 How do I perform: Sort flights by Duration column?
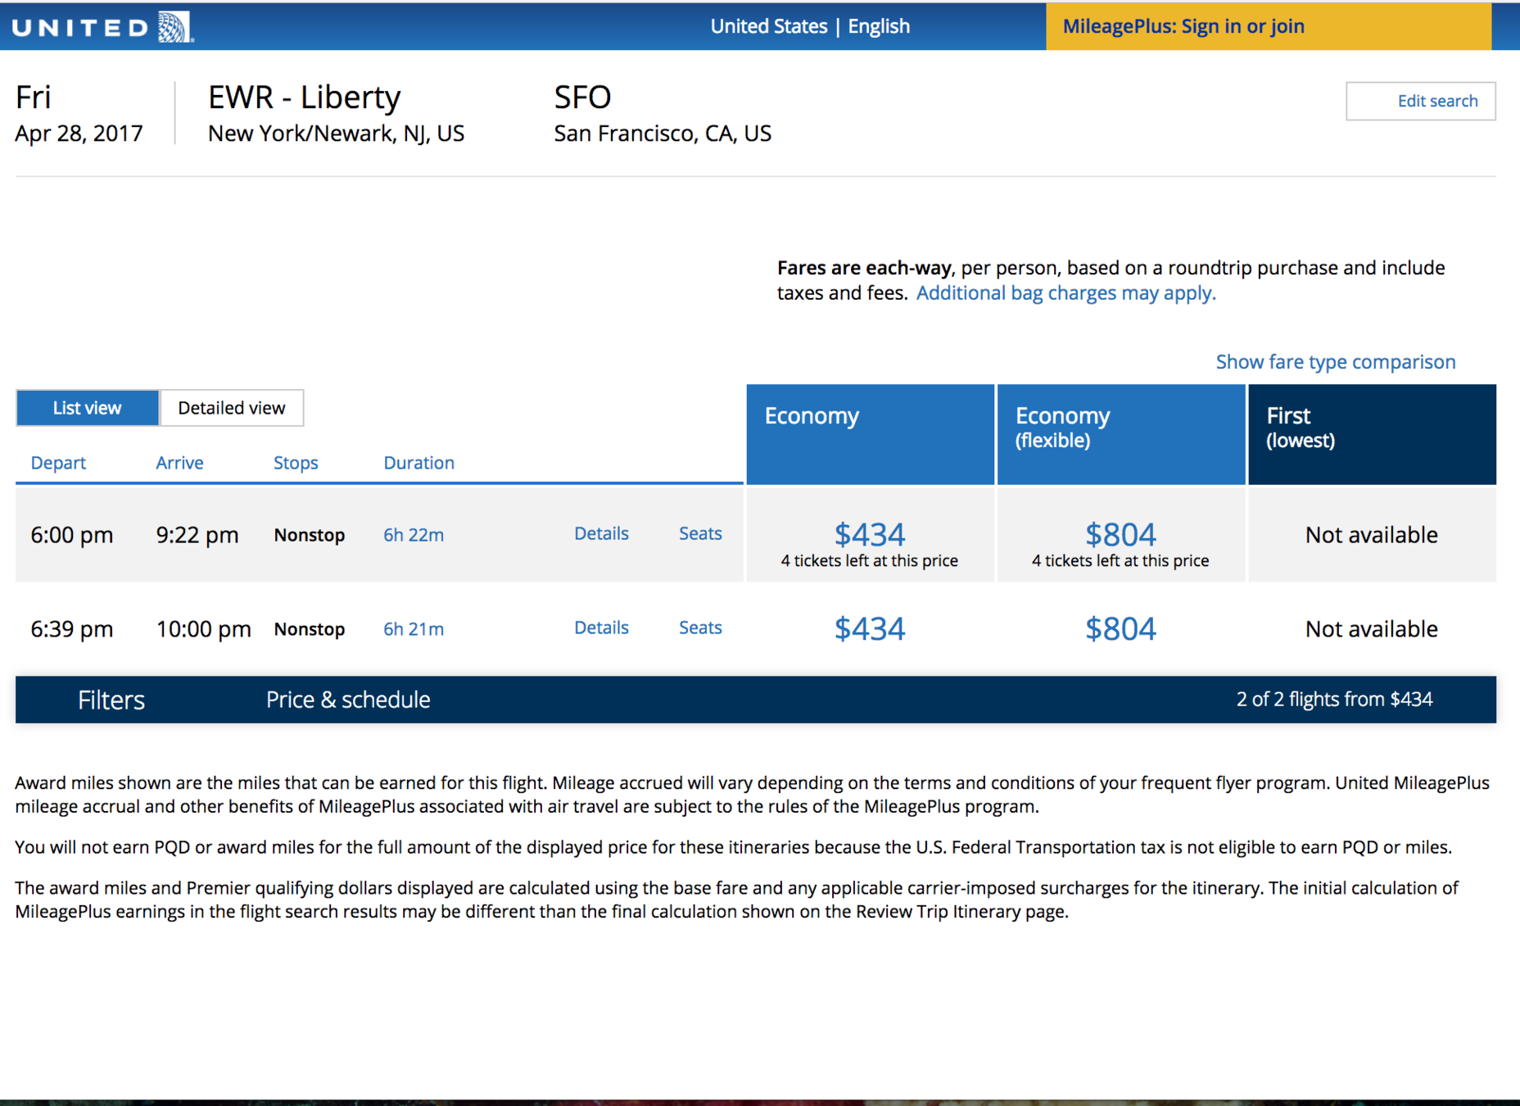coord(418,463)
